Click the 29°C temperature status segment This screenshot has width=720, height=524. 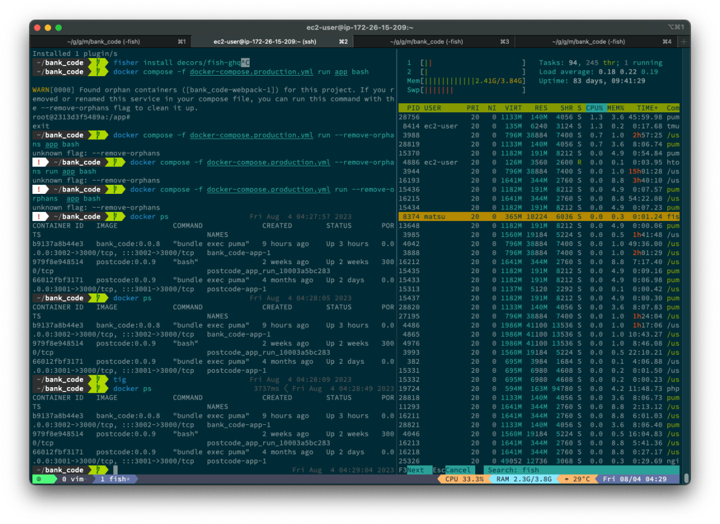577,479
